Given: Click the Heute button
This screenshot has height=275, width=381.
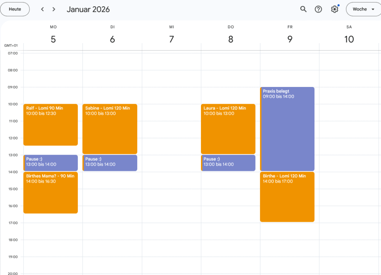Looking at the screenshot, I should pos(15,9).
